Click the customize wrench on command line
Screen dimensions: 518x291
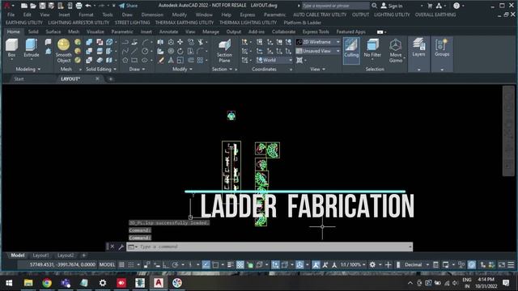pyautogui.click(x=121, y=247)
